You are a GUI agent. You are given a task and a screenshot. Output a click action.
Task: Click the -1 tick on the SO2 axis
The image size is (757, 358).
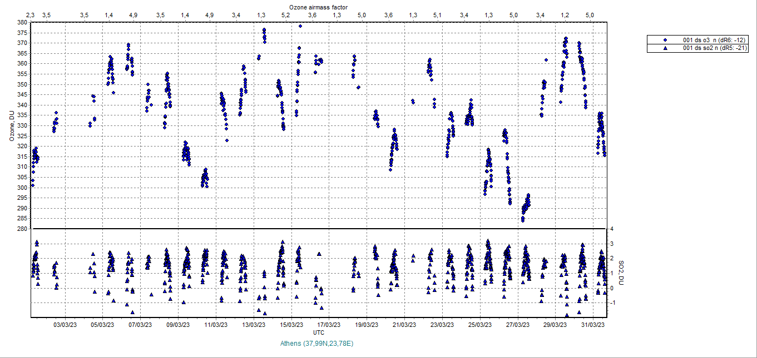612,302
